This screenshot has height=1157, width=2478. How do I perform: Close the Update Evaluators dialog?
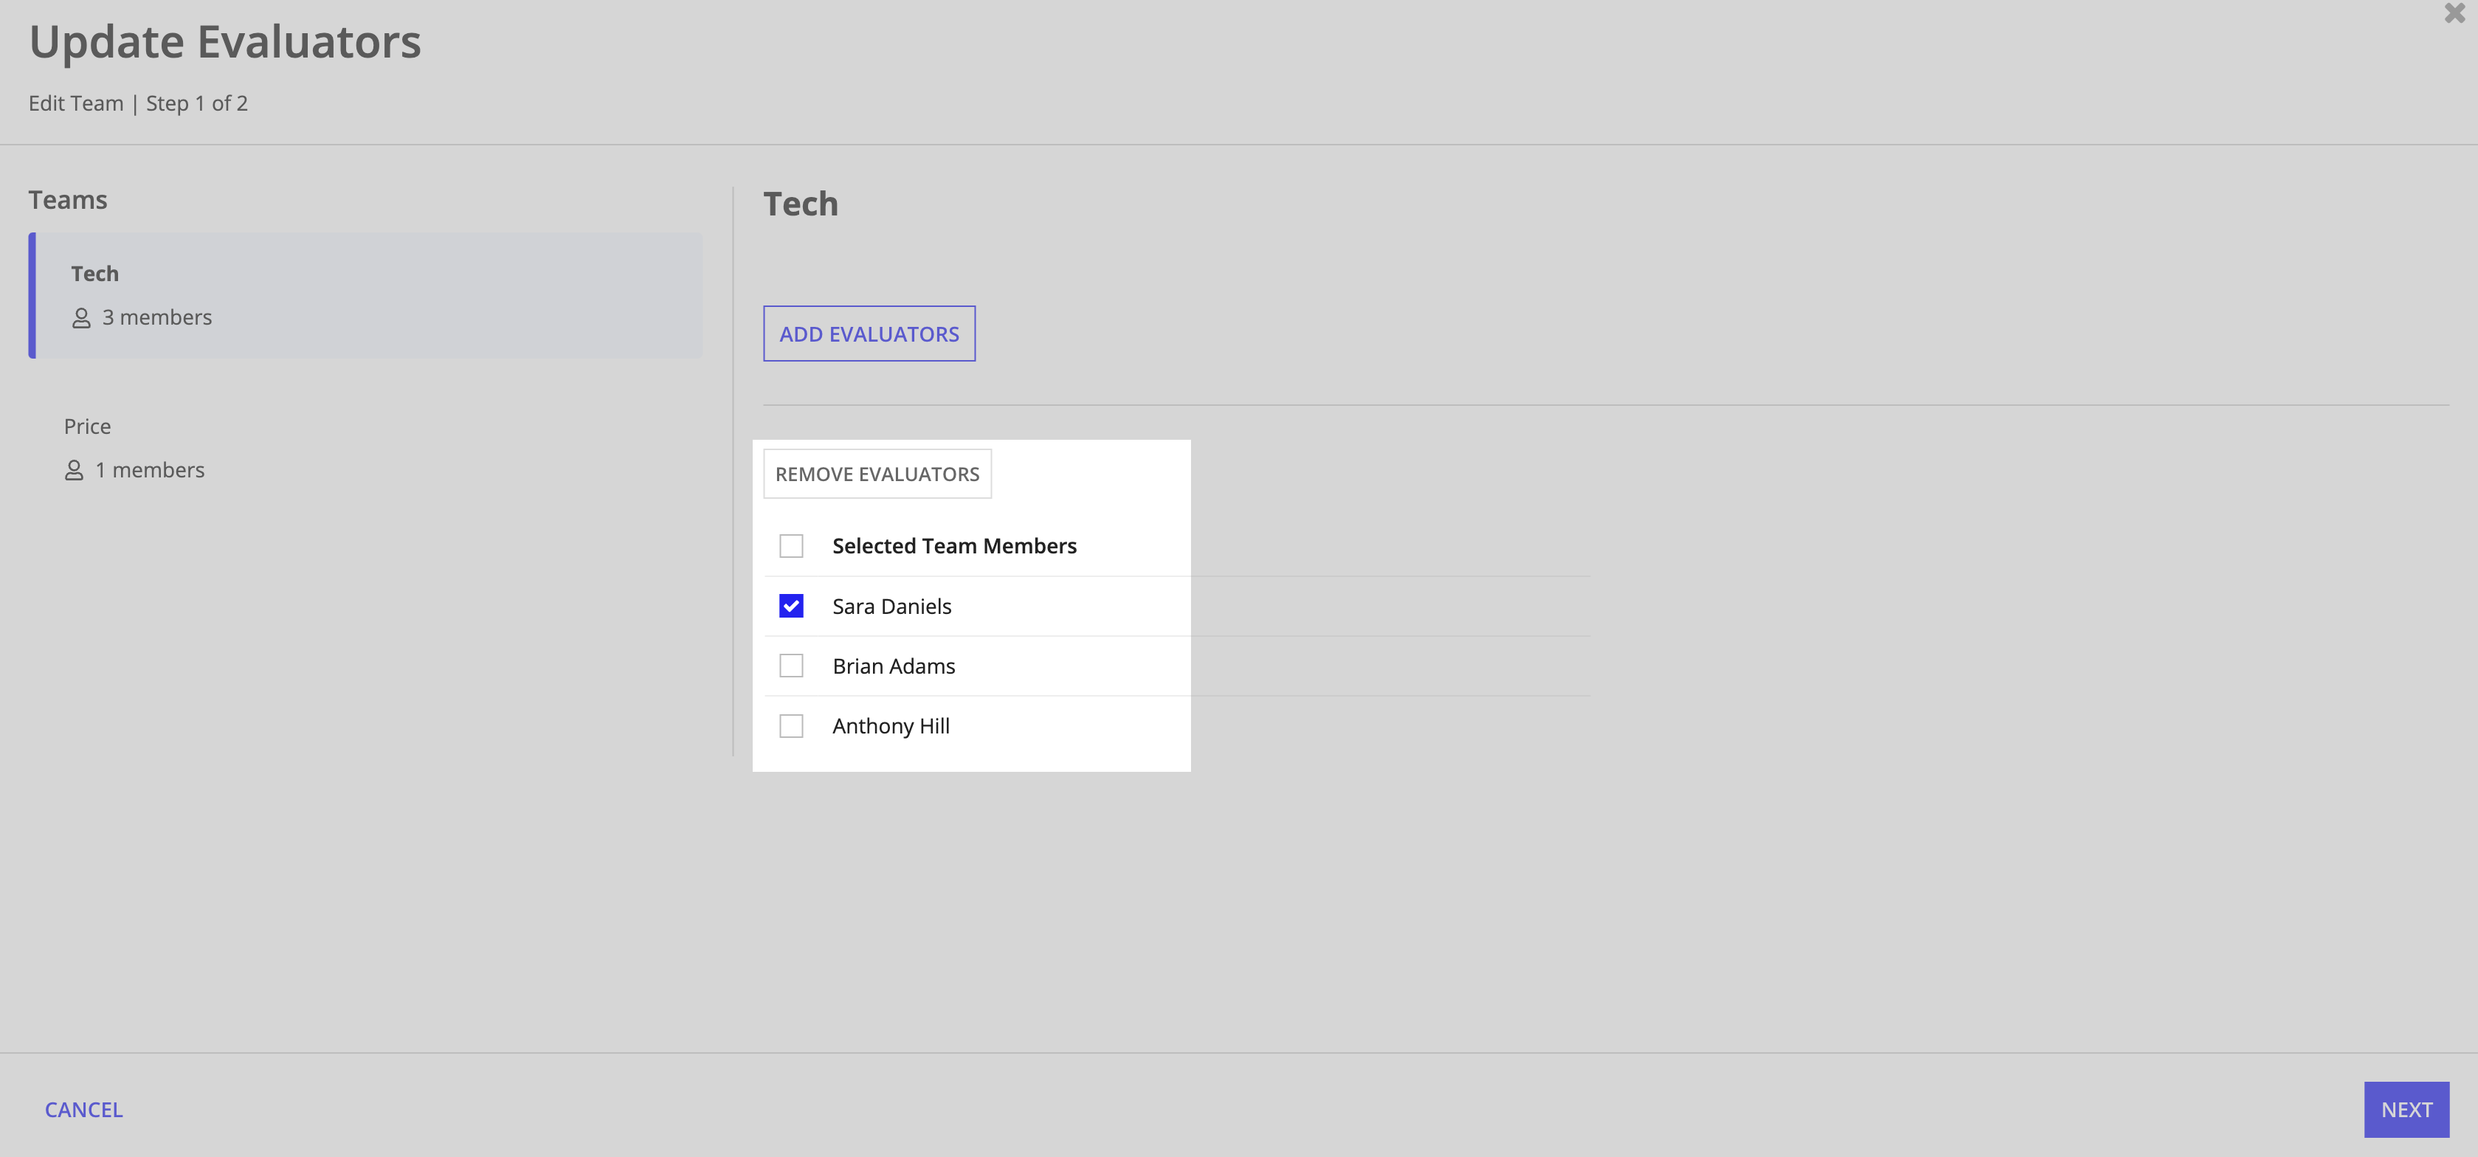click(x=2454, y=13)
